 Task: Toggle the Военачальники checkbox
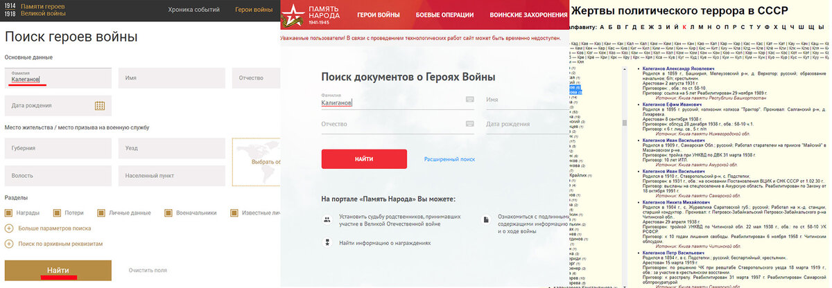pyautogui.click(x=167, y=213)
